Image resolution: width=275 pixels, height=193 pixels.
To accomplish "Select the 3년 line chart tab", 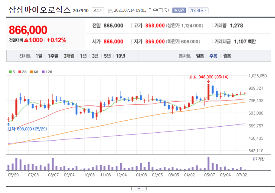I will [x=95, y=56].
